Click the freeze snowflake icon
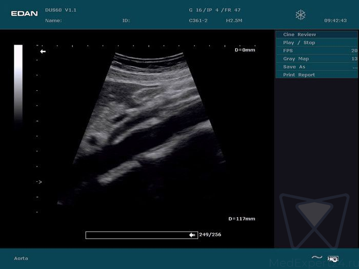Image resolution: width=359 pixels, height=269 pixels. [301, 15]
